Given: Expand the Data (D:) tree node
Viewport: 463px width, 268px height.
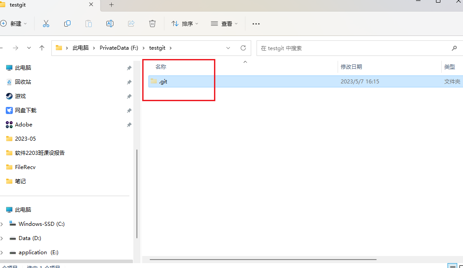Looking at the screenshot, I should [2, 238].
